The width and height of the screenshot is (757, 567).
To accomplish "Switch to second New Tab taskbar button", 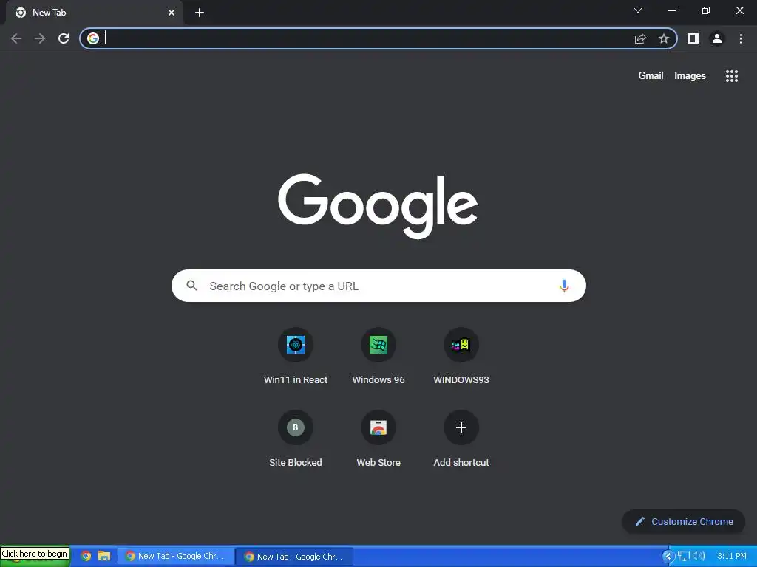I will [x=294, y=557].
